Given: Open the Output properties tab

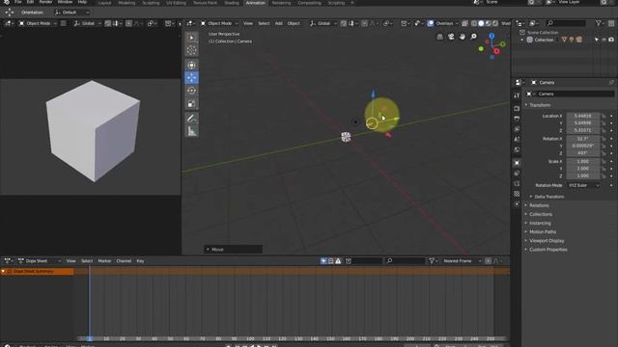Looking at the screenshot, I should 517,119.
